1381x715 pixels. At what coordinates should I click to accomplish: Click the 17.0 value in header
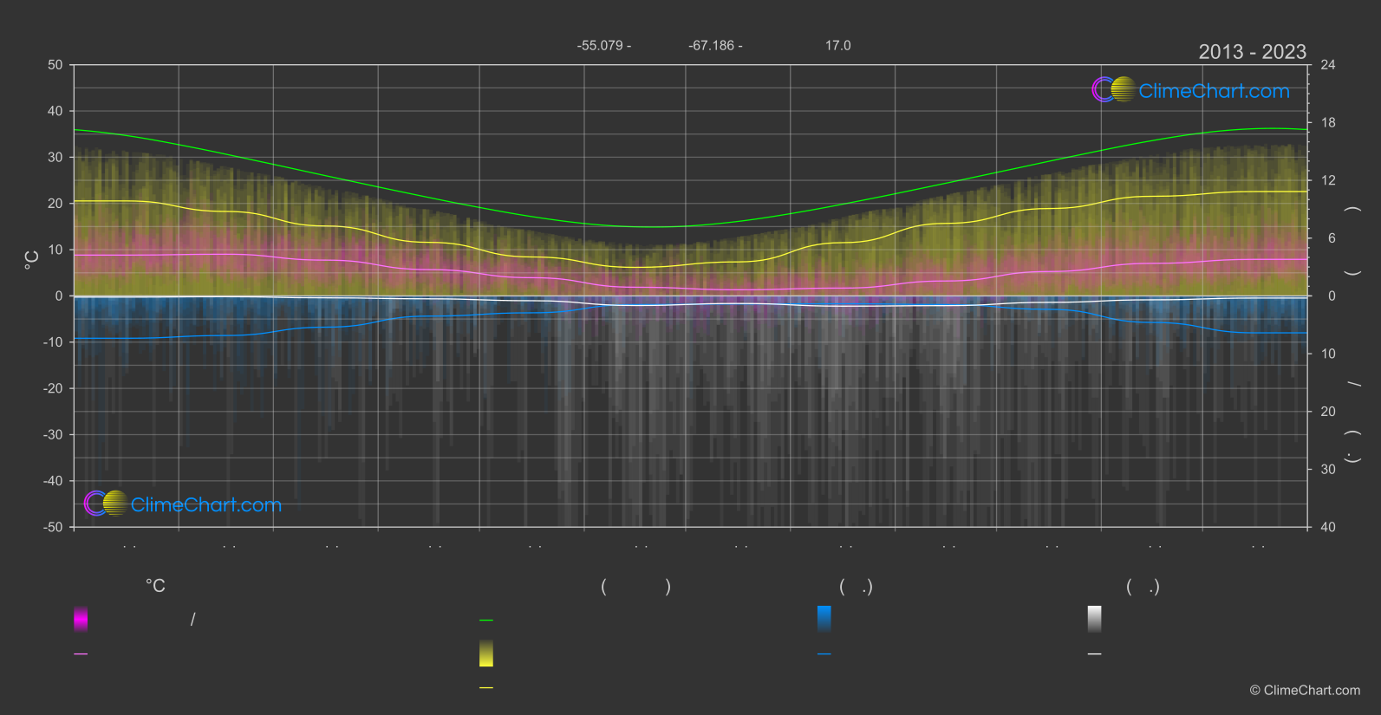pos(838,46)
